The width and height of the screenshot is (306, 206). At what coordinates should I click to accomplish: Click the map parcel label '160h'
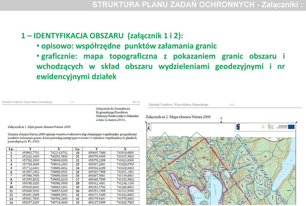tap(182, 194)
